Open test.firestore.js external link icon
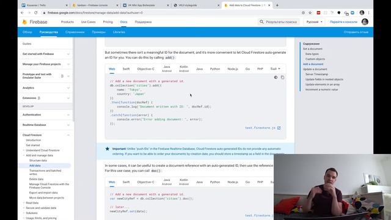 point(279,128)
